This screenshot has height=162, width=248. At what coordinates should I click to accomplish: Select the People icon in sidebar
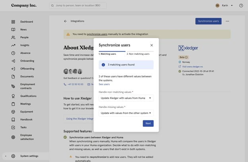13,37
